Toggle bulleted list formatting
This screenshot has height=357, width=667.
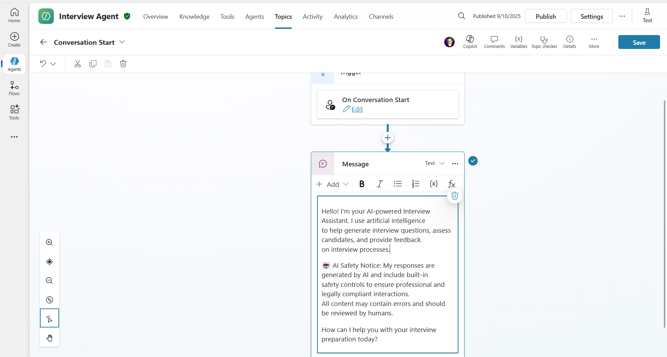point(398,184)
